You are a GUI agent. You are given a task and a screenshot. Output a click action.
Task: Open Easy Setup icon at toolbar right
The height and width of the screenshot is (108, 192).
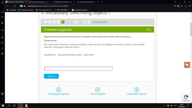point(190,6)
